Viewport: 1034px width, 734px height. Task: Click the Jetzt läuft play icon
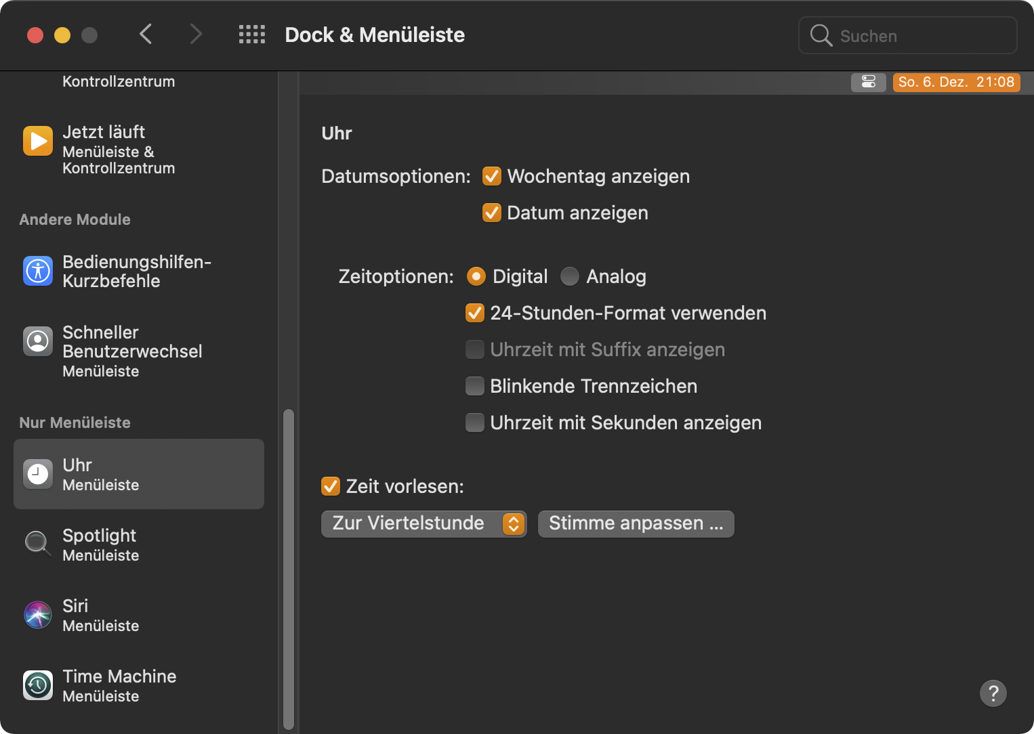(x=38, y=141)
